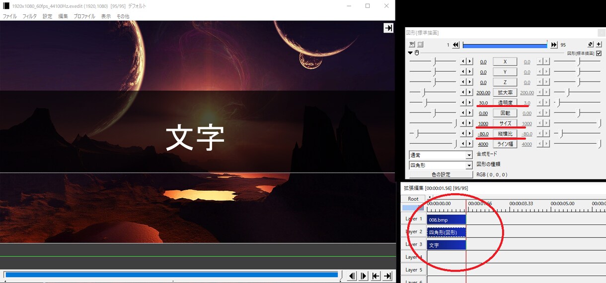
Task: Open the 設定 menu
Action: pyautogui.click(x=48, y=16)
